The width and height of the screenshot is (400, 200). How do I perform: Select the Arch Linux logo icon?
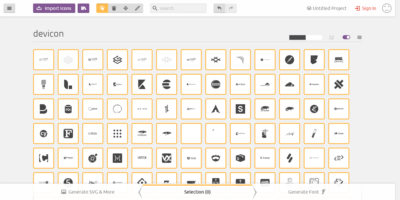tap(216, 109)
